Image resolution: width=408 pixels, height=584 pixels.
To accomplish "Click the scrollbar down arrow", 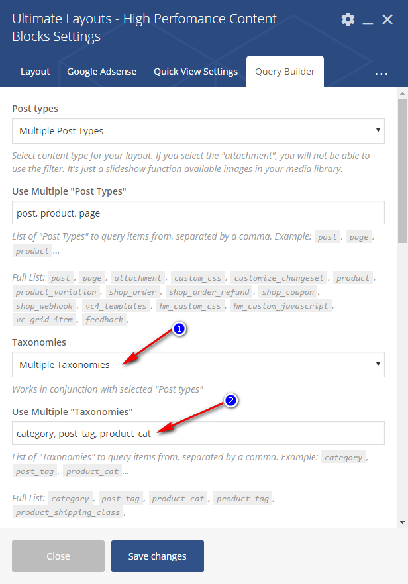I will 402,522.
